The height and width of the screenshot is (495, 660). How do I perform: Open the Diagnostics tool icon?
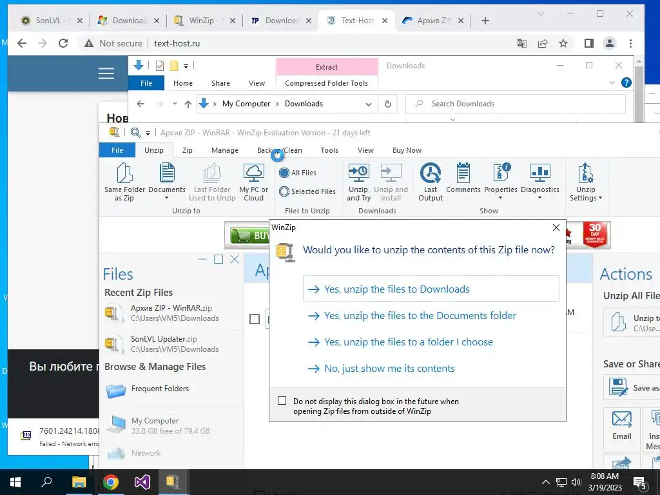click(539, 173)
